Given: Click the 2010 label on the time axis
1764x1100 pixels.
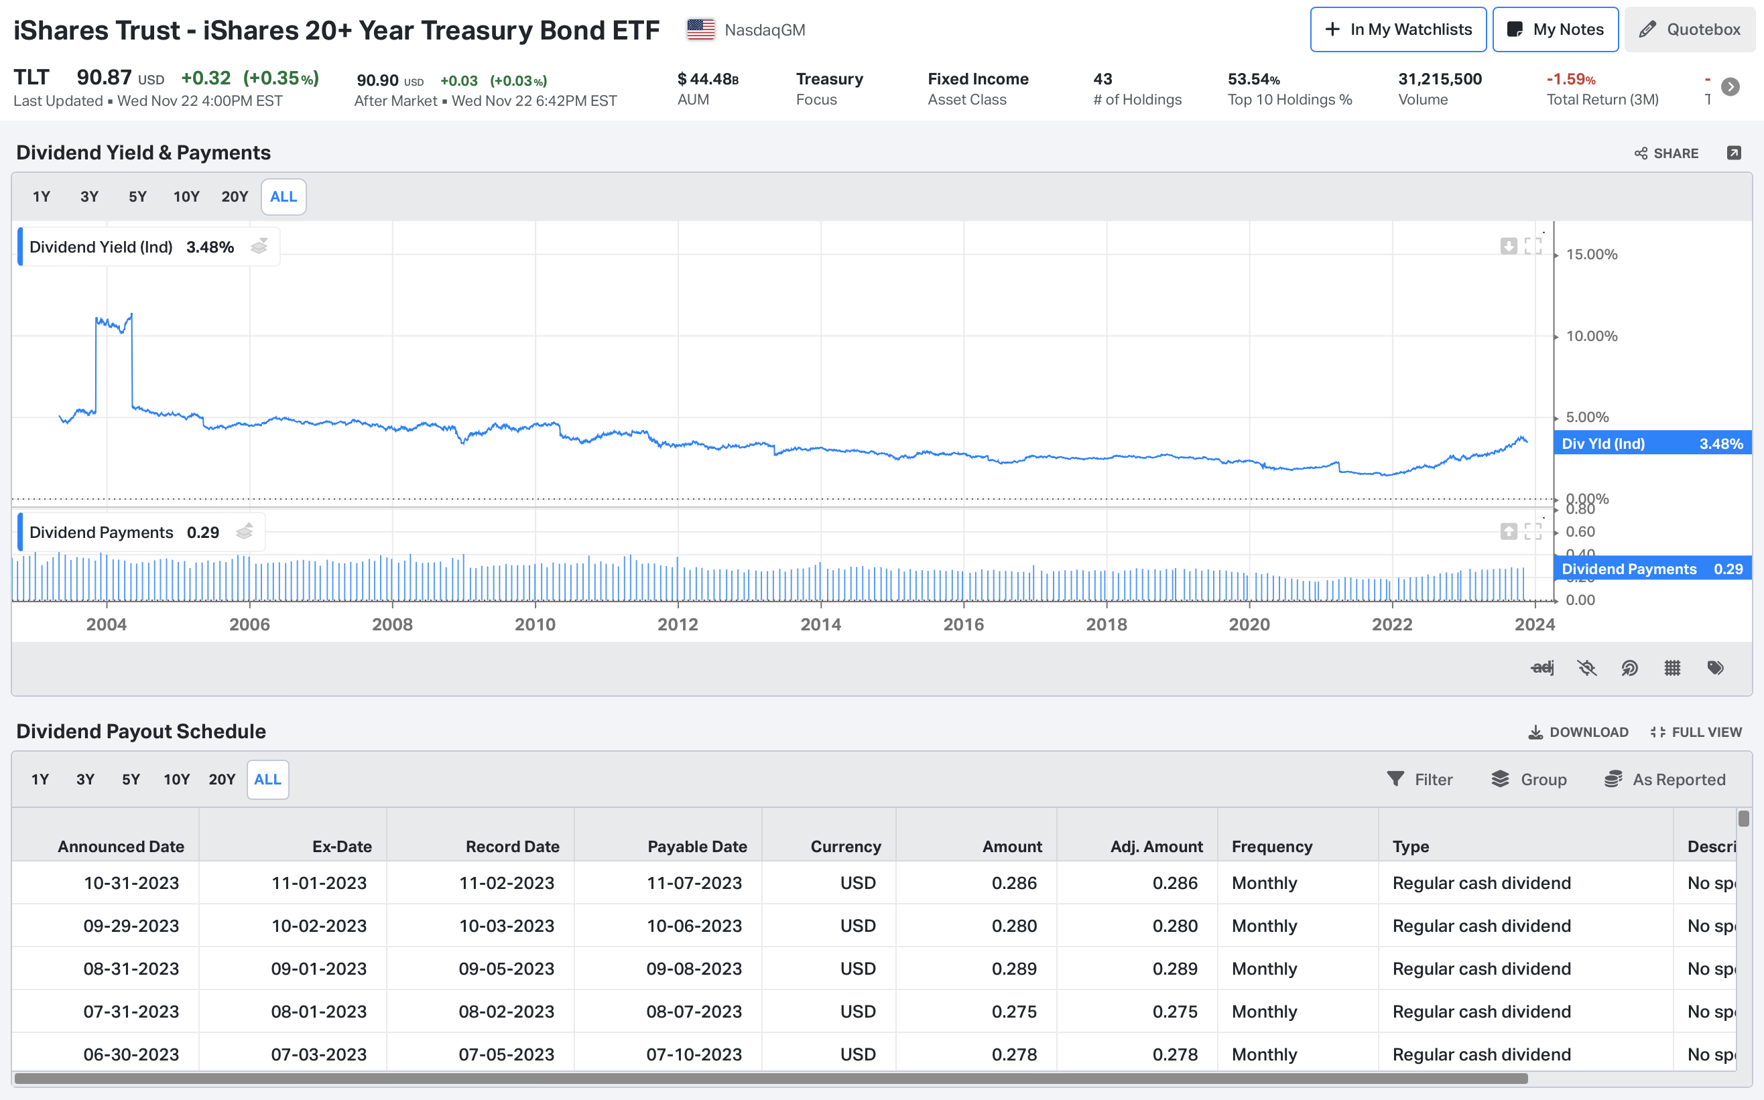Looking at the screenshot, I should pyautogui.click(x=535, y=624).
